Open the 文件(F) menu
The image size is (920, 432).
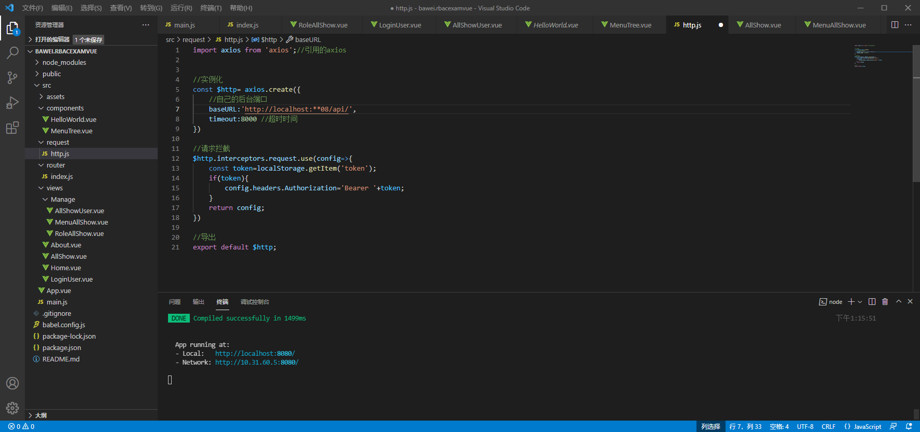33,8
